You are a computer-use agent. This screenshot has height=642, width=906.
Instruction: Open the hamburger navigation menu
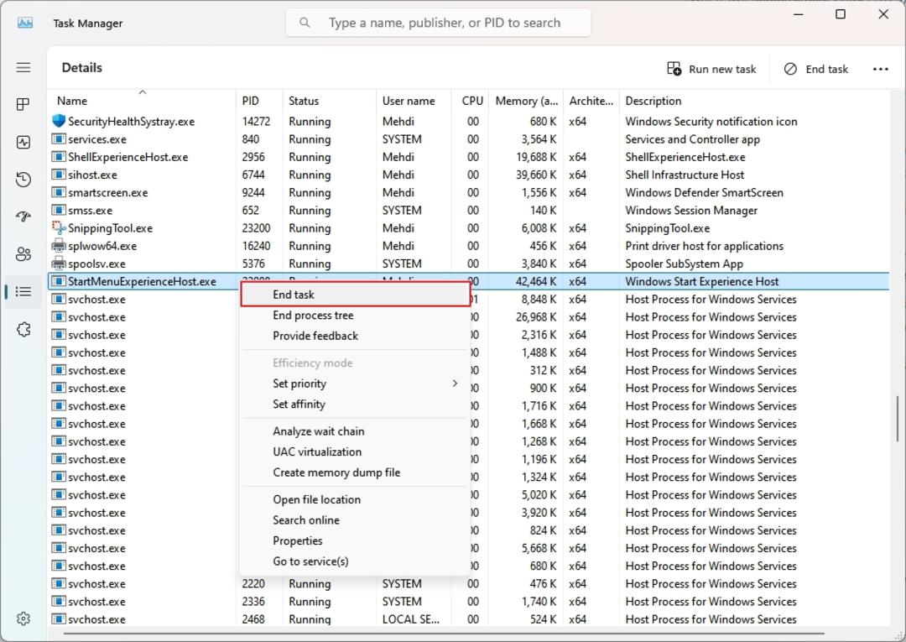pyautogui.click(x=23, y=68)
